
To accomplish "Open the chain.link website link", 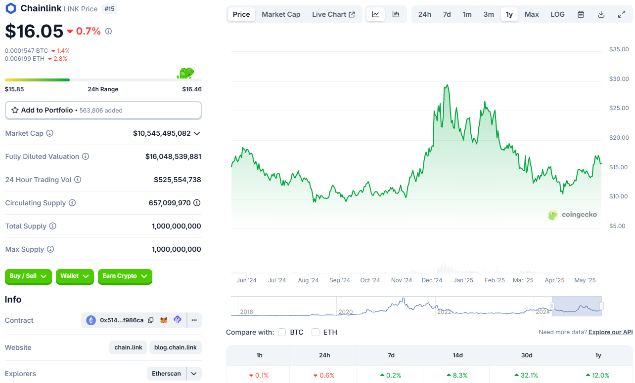I will click(129, 347).
